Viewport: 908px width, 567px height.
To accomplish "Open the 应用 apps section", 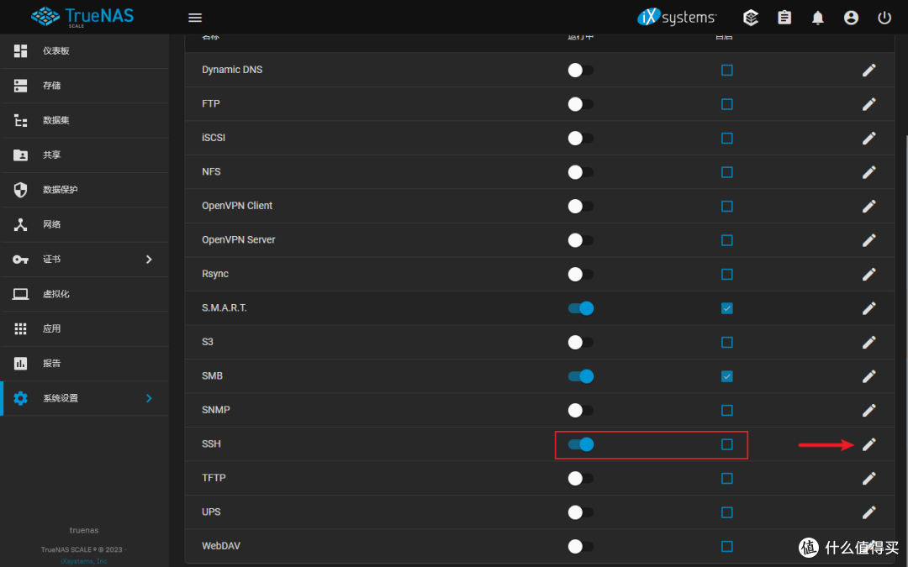I will coord(50,328).
